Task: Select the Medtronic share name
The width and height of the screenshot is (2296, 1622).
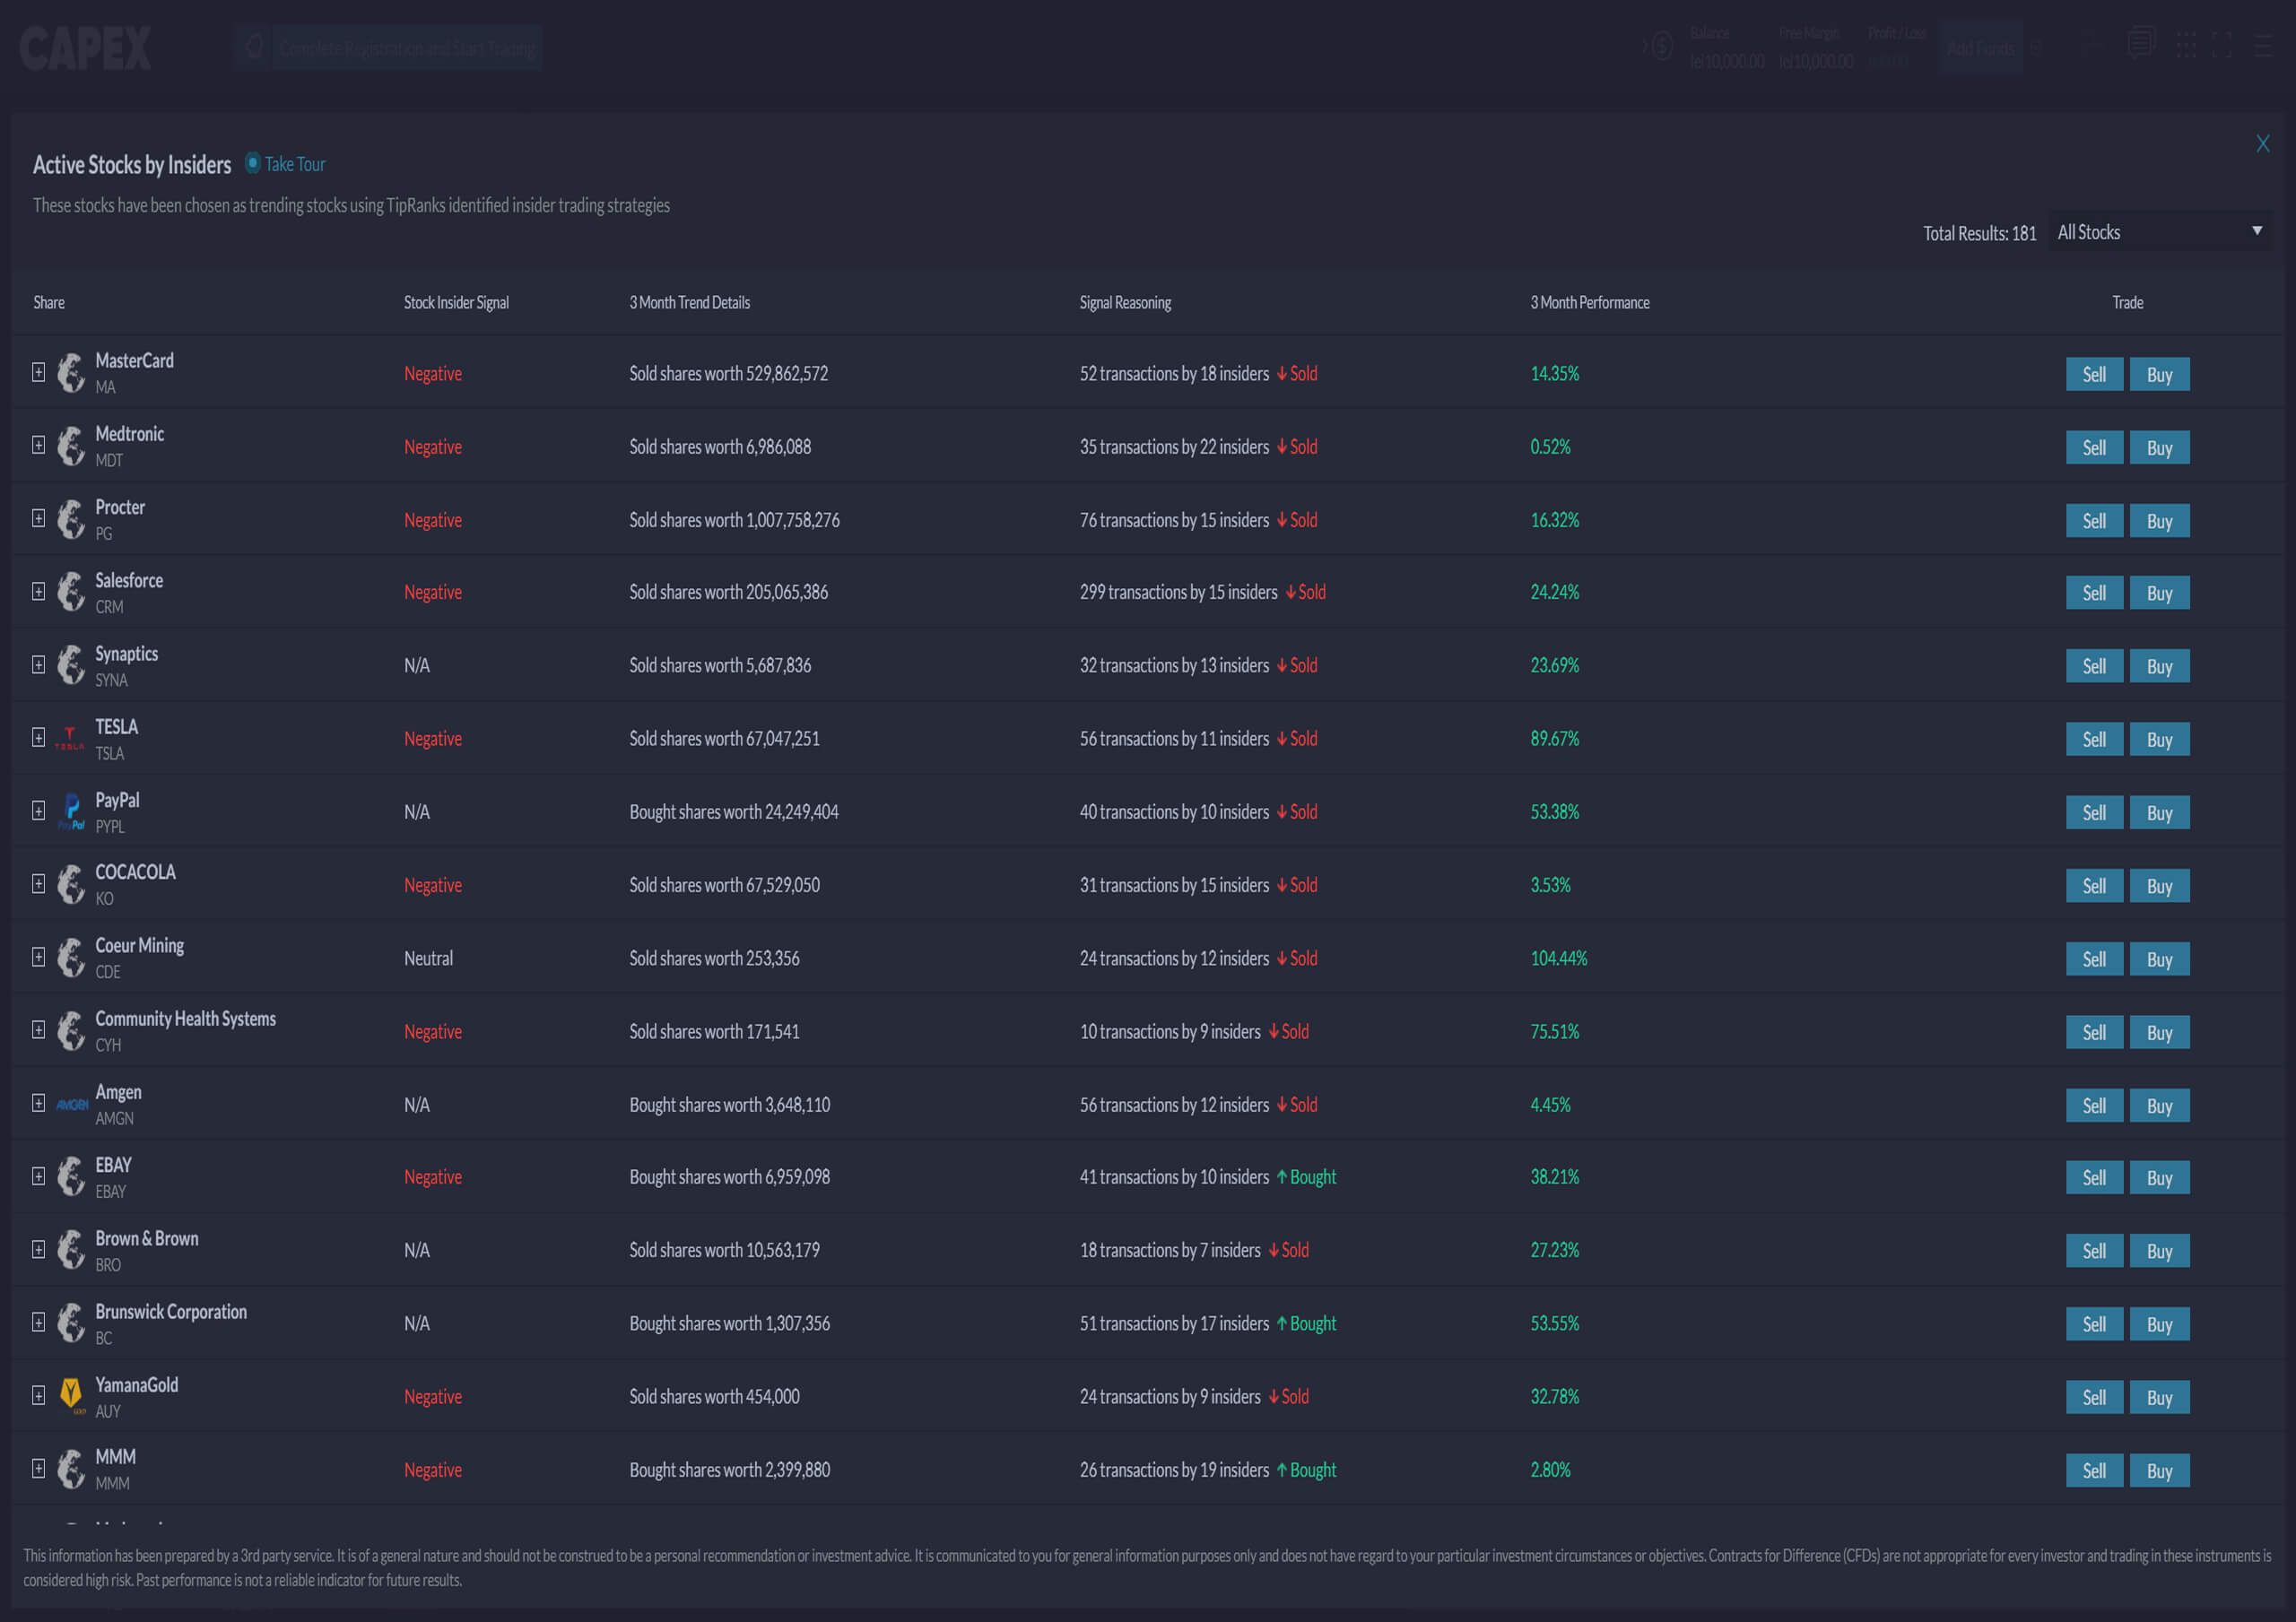Action: coord(129,434)
